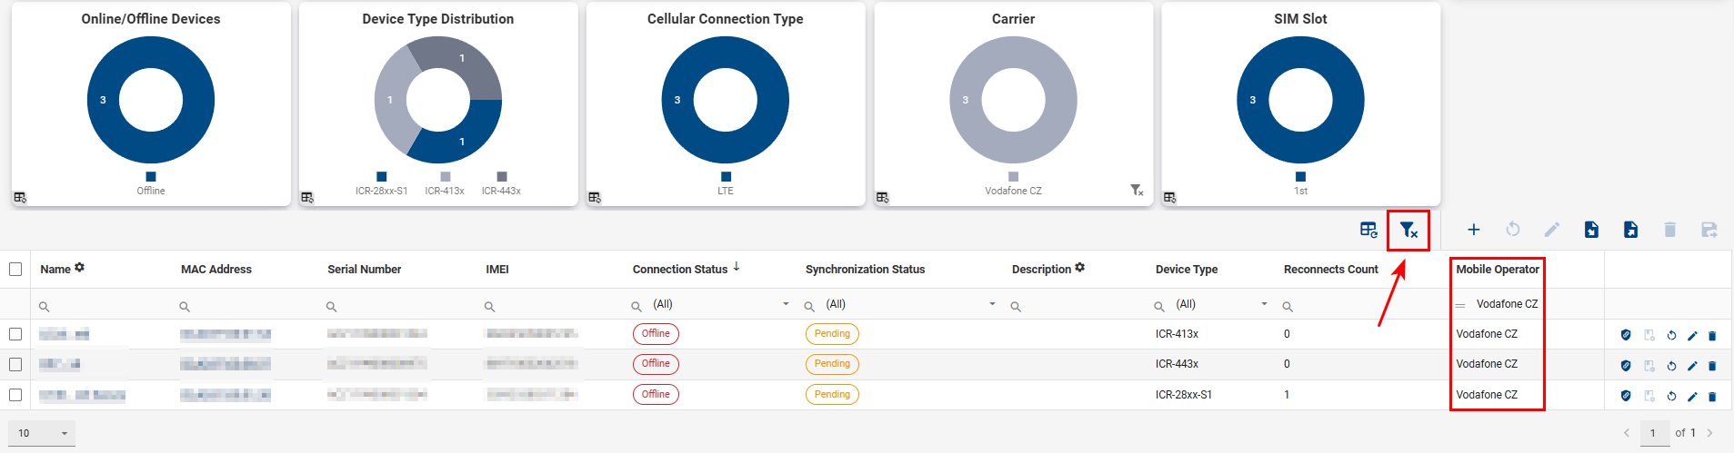Open the Connection Status filter dropdown
The width and height of the screenshot is (1734, 453).
click(x=786, y=304)
